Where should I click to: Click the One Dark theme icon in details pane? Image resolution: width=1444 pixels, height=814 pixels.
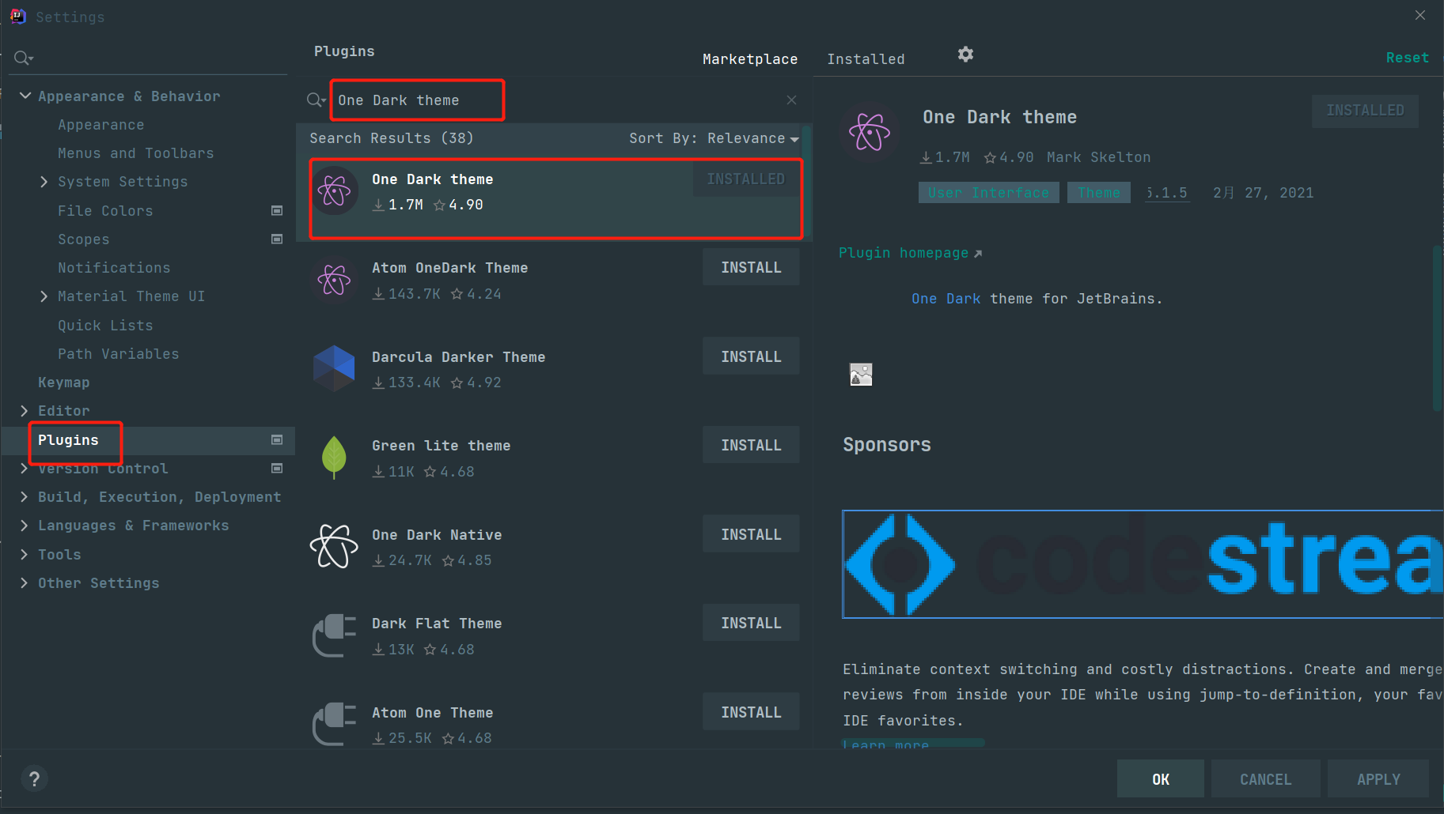point(870,132)
